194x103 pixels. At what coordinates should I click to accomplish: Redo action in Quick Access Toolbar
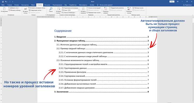pos(10,2)
